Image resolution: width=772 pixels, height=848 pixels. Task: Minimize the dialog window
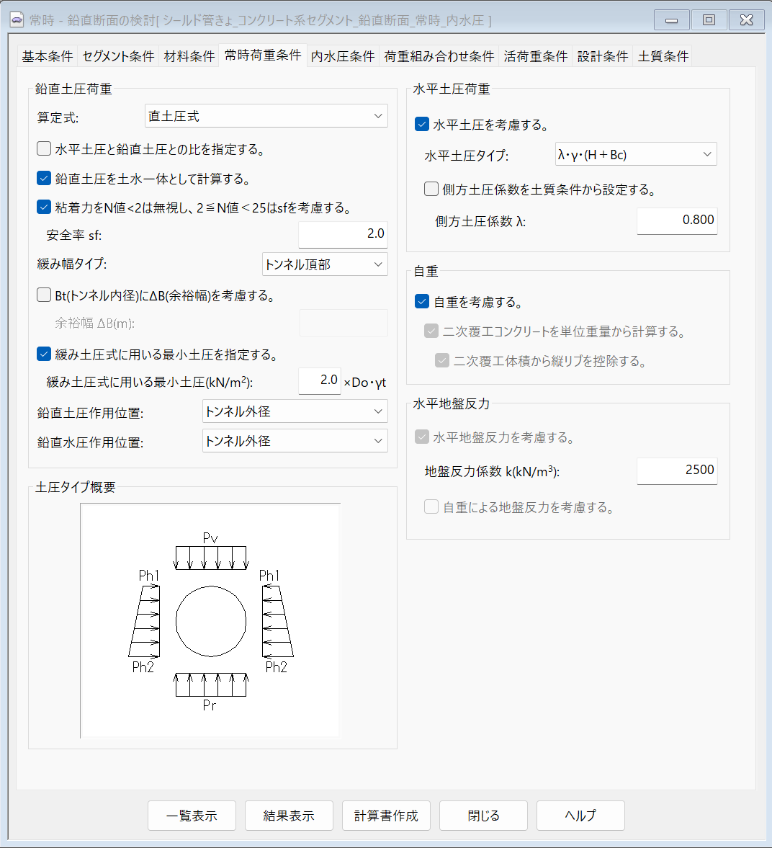671,20
